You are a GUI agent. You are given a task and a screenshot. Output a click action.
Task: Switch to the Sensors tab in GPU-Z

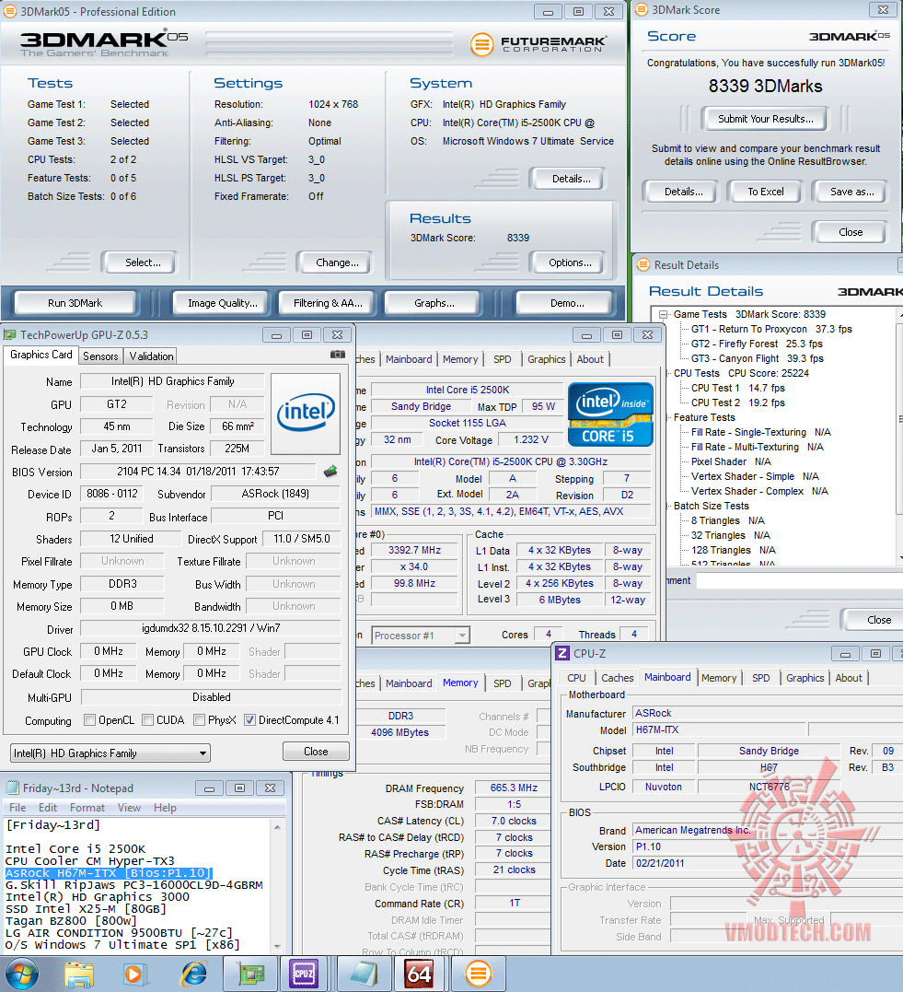tap(100, 356)
